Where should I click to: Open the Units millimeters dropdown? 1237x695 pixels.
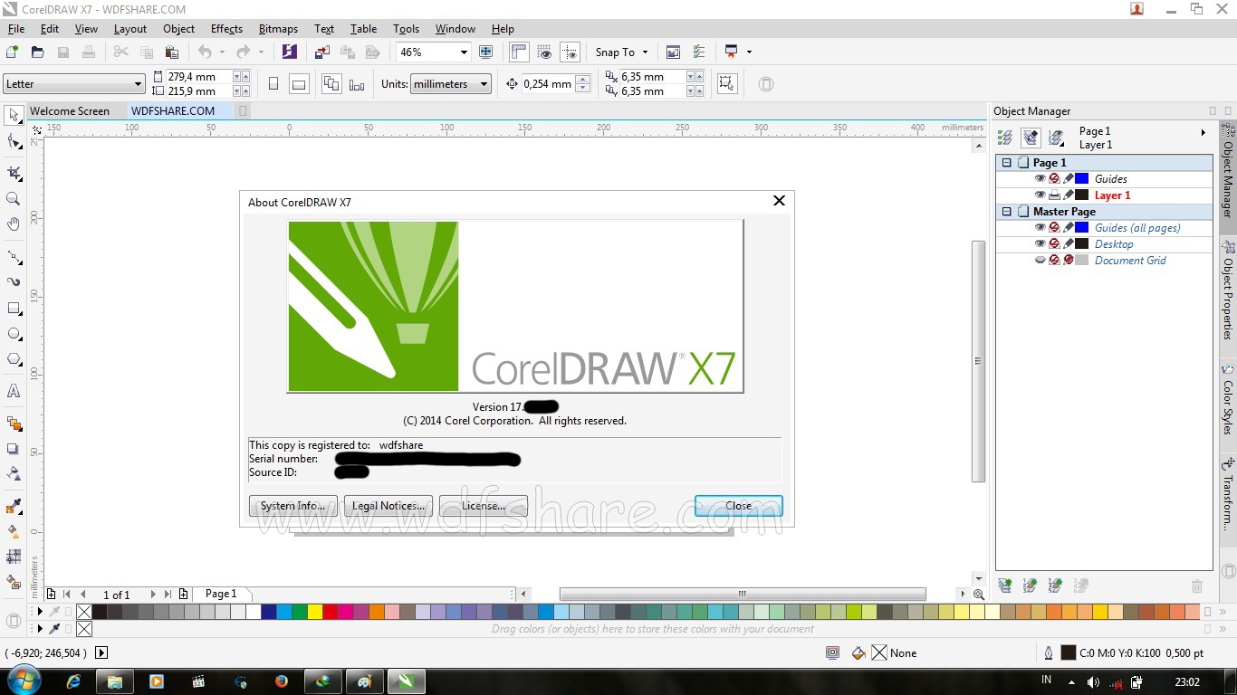coord(484,84)
